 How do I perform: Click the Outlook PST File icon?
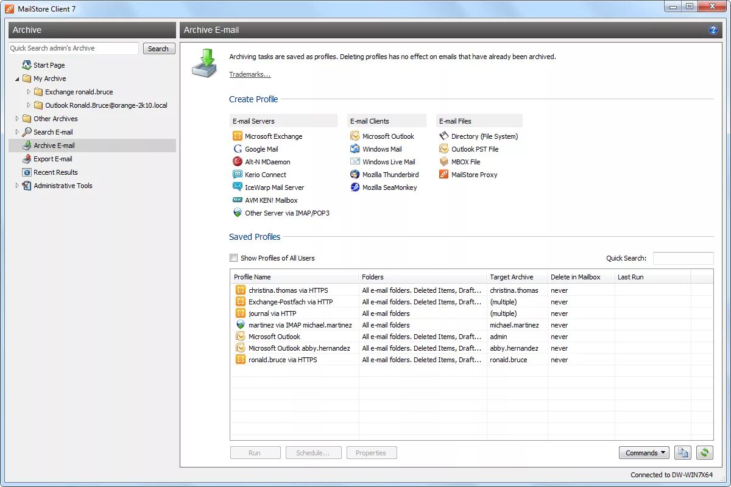444,149
